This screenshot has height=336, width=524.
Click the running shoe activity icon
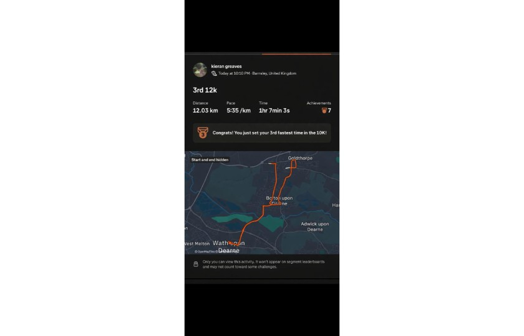point(214,73)
